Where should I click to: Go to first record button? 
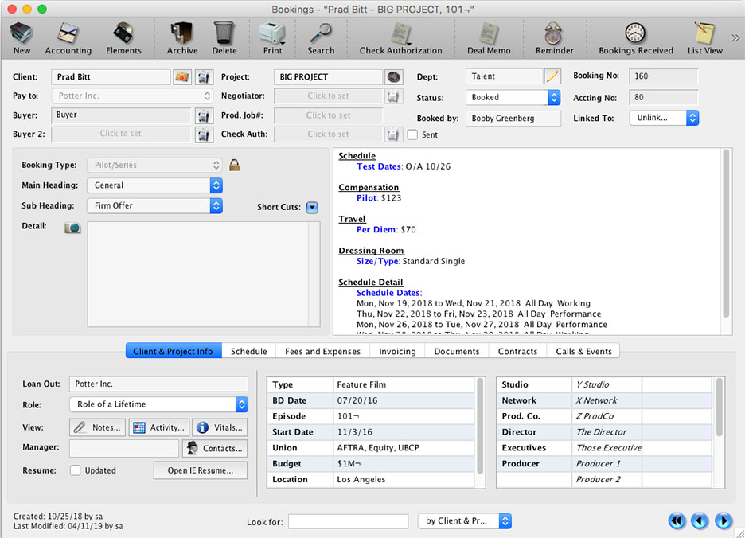click(x=677, y=521)
